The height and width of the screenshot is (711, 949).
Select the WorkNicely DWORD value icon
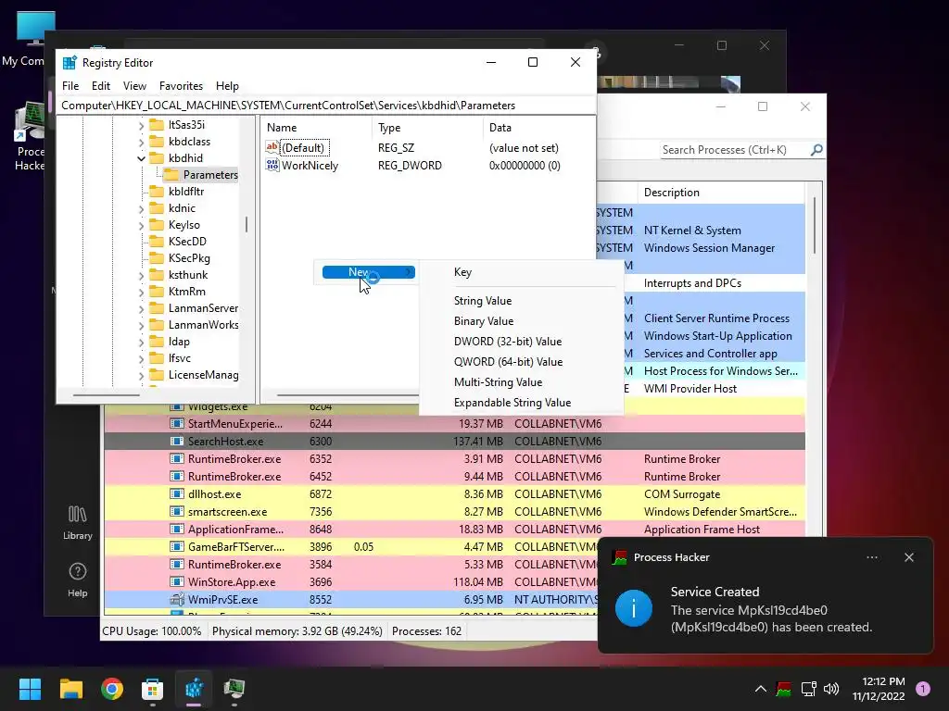click(272, 165)
